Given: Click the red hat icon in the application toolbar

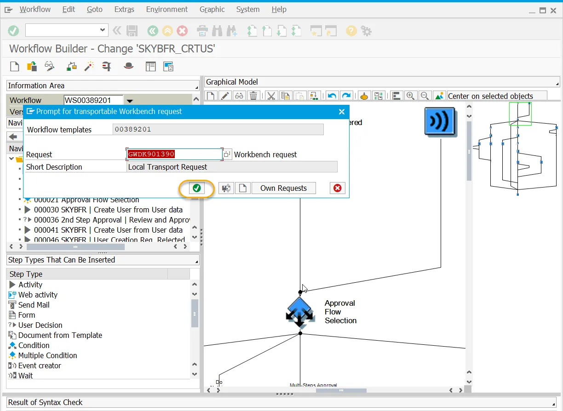Looking at the screenshot, I should [x=129, y=66].
